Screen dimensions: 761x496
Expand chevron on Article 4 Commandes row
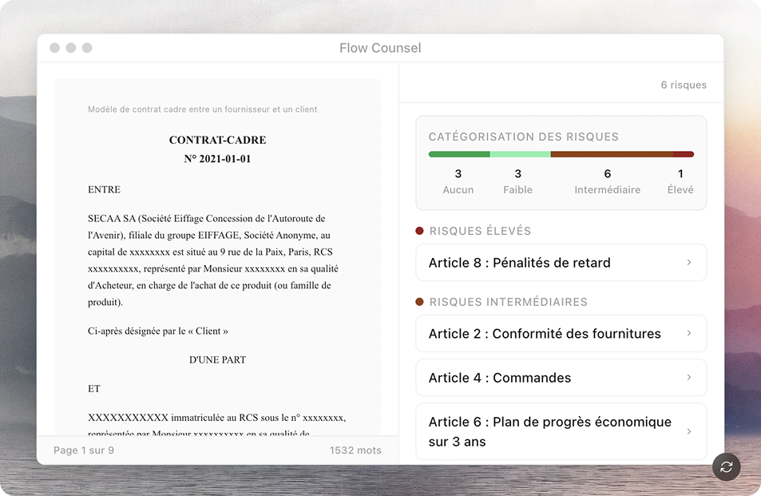click(x=688, y=378)
